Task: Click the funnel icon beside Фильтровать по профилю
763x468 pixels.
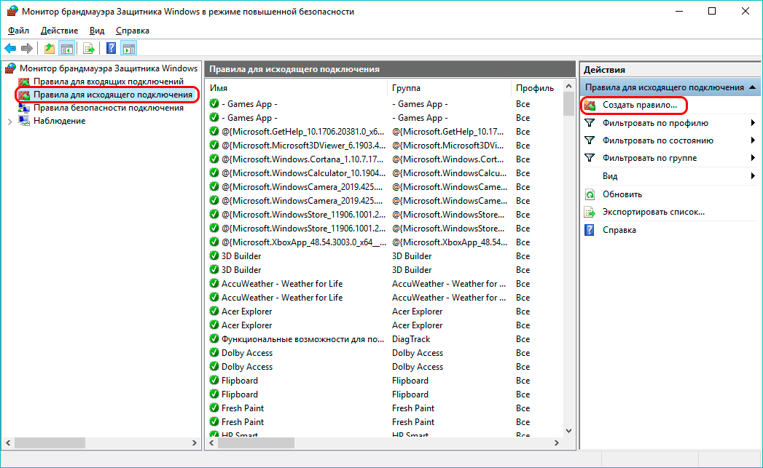Action: click(590, 123)
